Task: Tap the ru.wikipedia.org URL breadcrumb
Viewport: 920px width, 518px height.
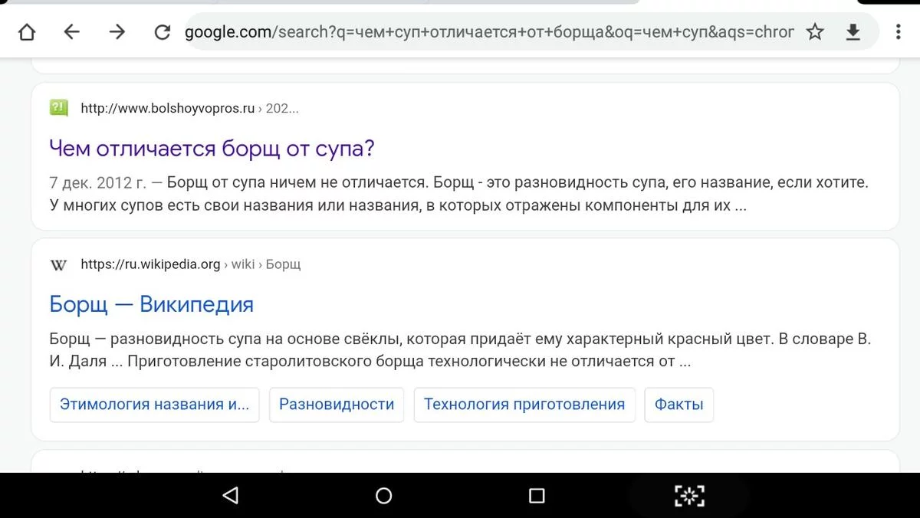Action: coord(150,264)
